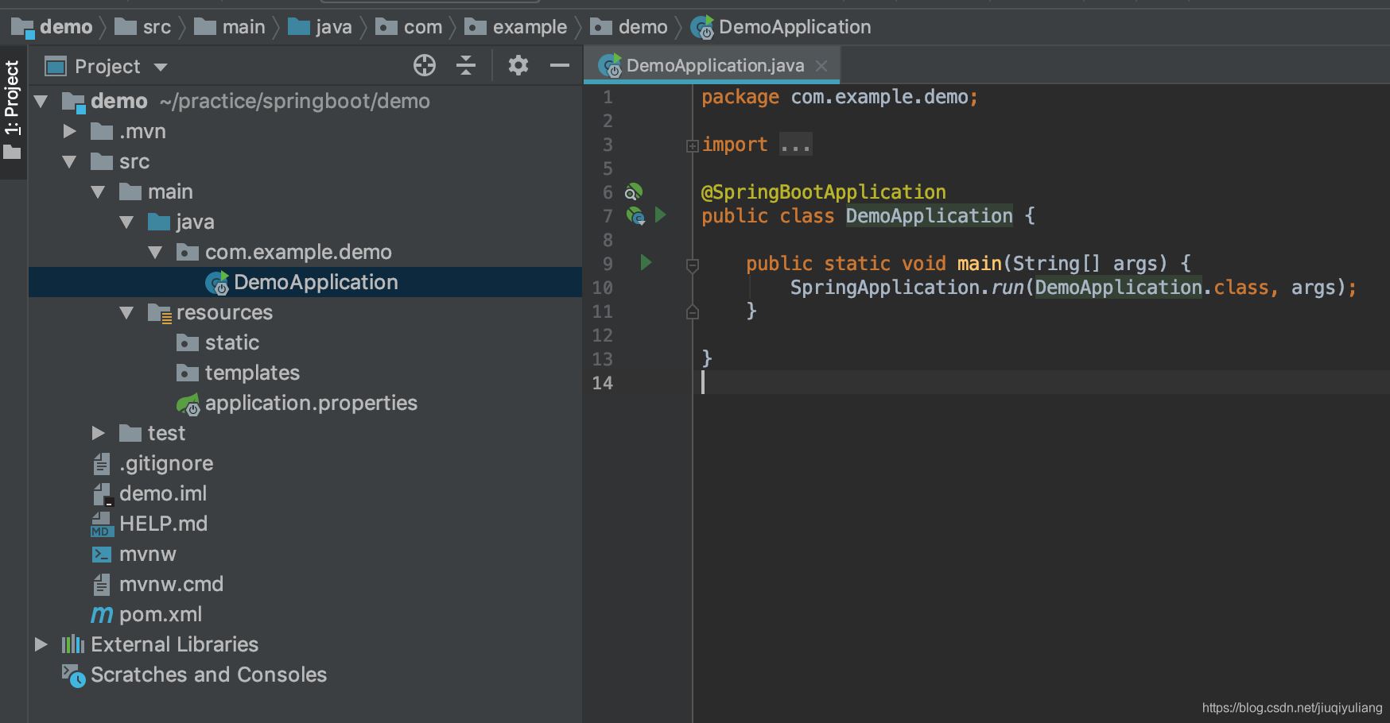Image resolution: width=1390 pixels, height=723 pixels.
Task: Hide the Project panel with minus icon
Action: [560, 66]
